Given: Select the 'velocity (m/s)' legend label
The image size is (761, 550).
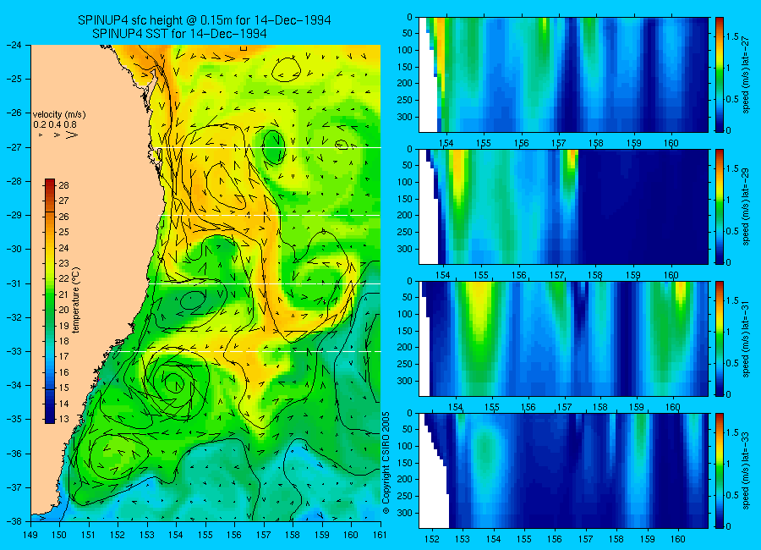Looking at the screenshot, I should 59,115.
